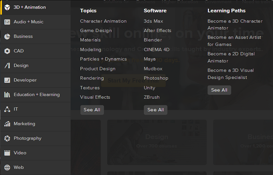Click the Photography aperture icon

7,138
